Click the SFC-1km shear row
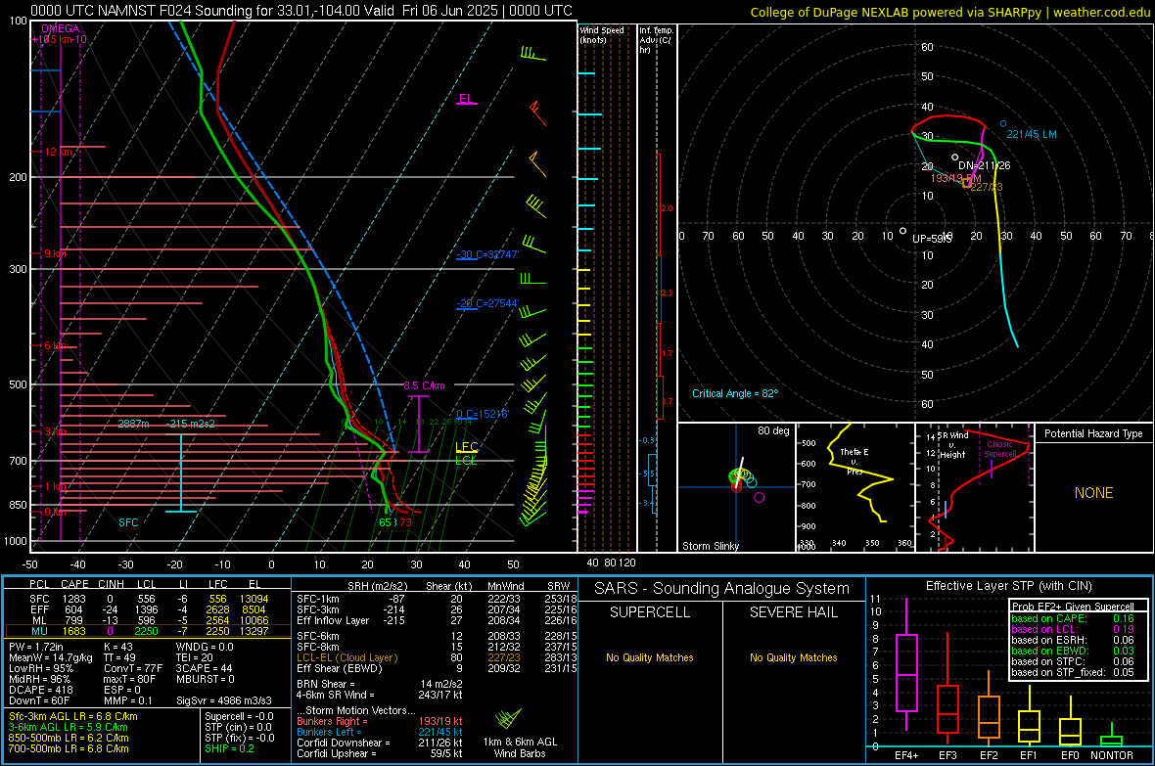The image size is (1155, 766). point(437,599)
